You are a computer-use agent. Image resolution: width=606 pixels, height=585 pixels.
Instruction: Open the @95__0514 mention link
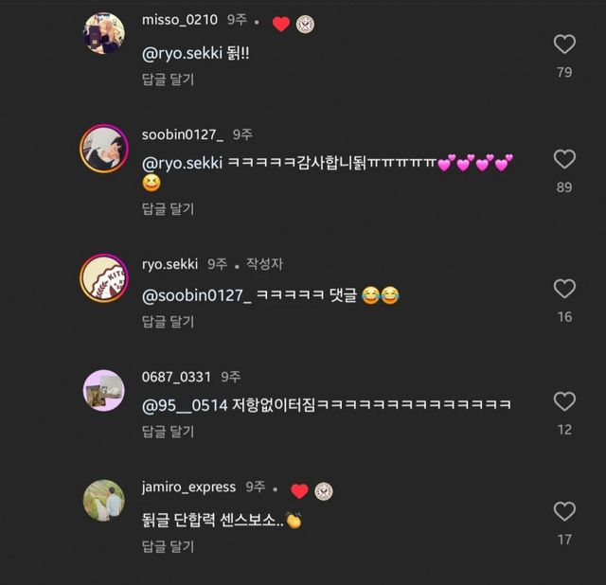point(184,405)
